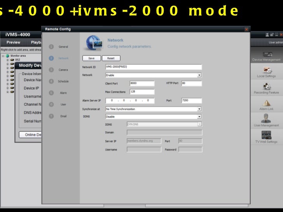The height and width of the screenshot is (212, 283).
Task: Open the DDNS Disable dropdown
Action: (199, 116)
